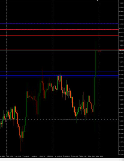Click the 4167.90 price scale label
Viewport: 124px width, 161px height.
[121, 155]
